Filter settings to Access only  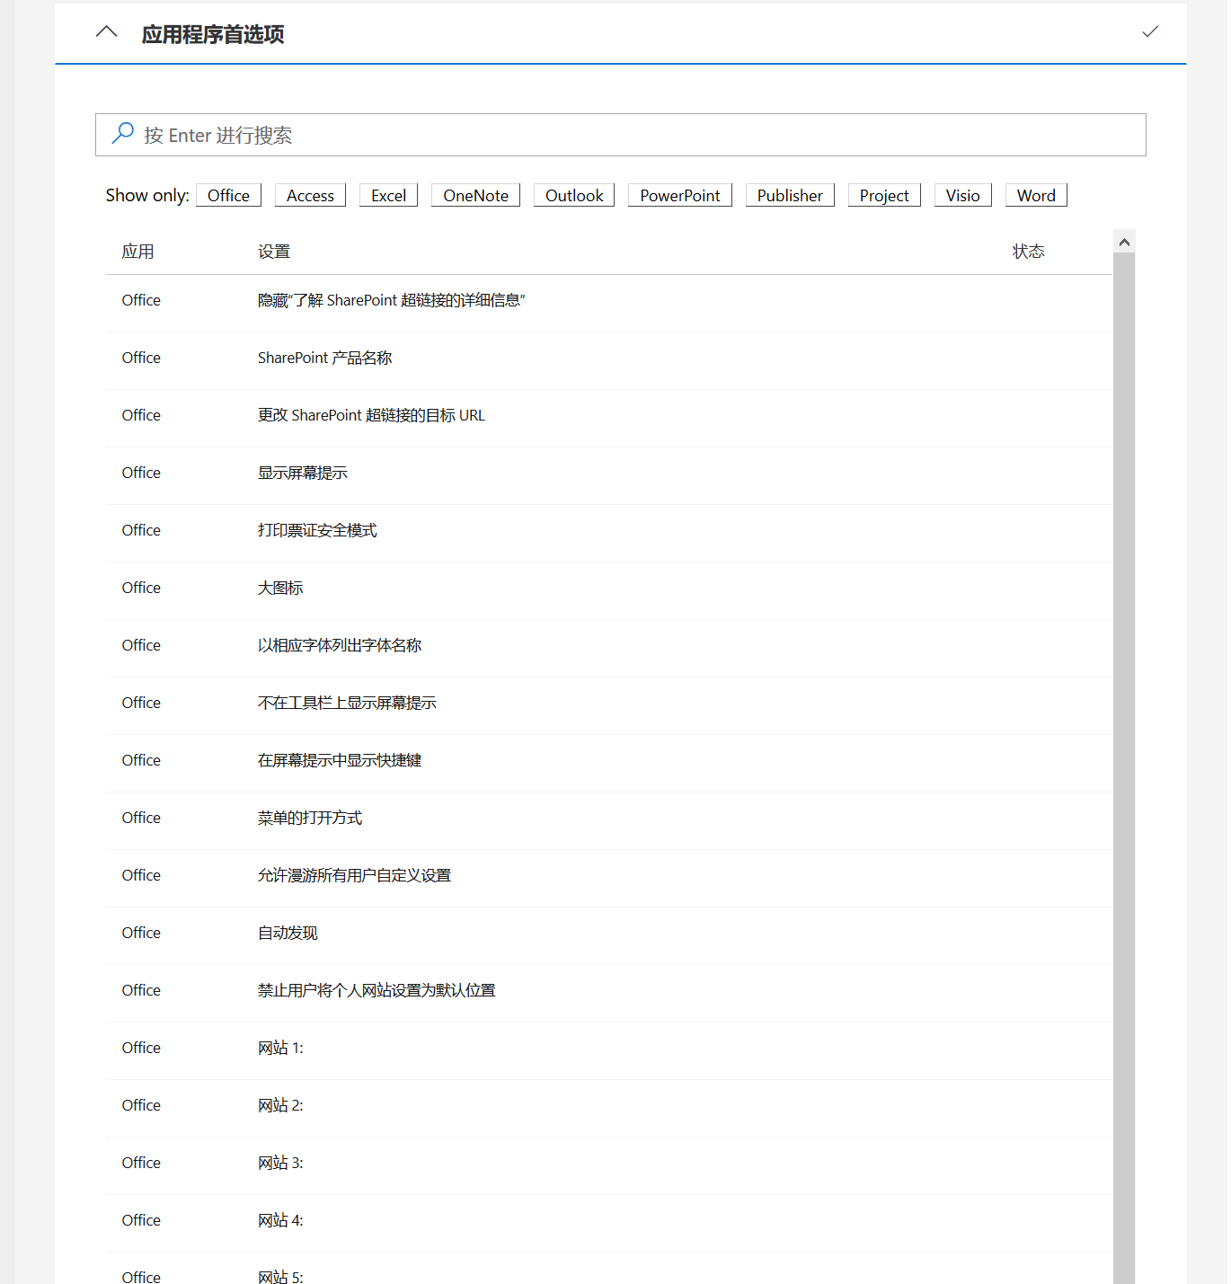(310, 195)
